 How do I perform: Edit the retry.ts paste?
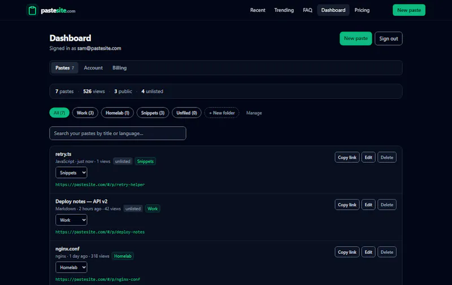368,157
